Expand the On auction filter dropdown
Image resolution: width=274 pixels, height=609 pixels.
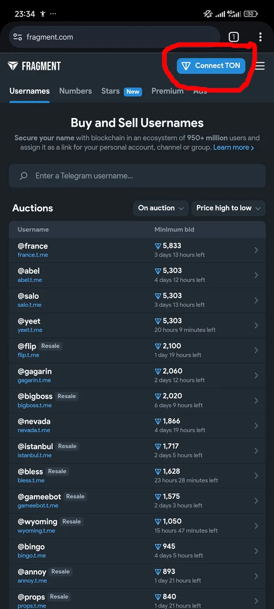pos(161,208)
